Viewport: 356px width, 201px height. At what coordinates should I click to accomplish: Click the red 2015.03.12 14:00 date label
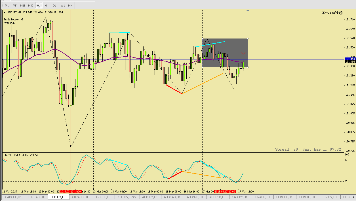(x=71, y=191)
